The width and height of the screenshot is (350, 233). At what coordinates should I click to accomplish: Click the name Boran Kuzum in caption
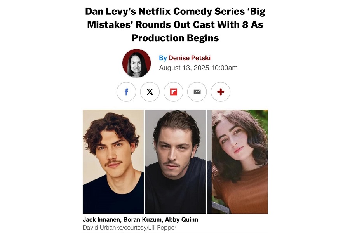point(143,220)
